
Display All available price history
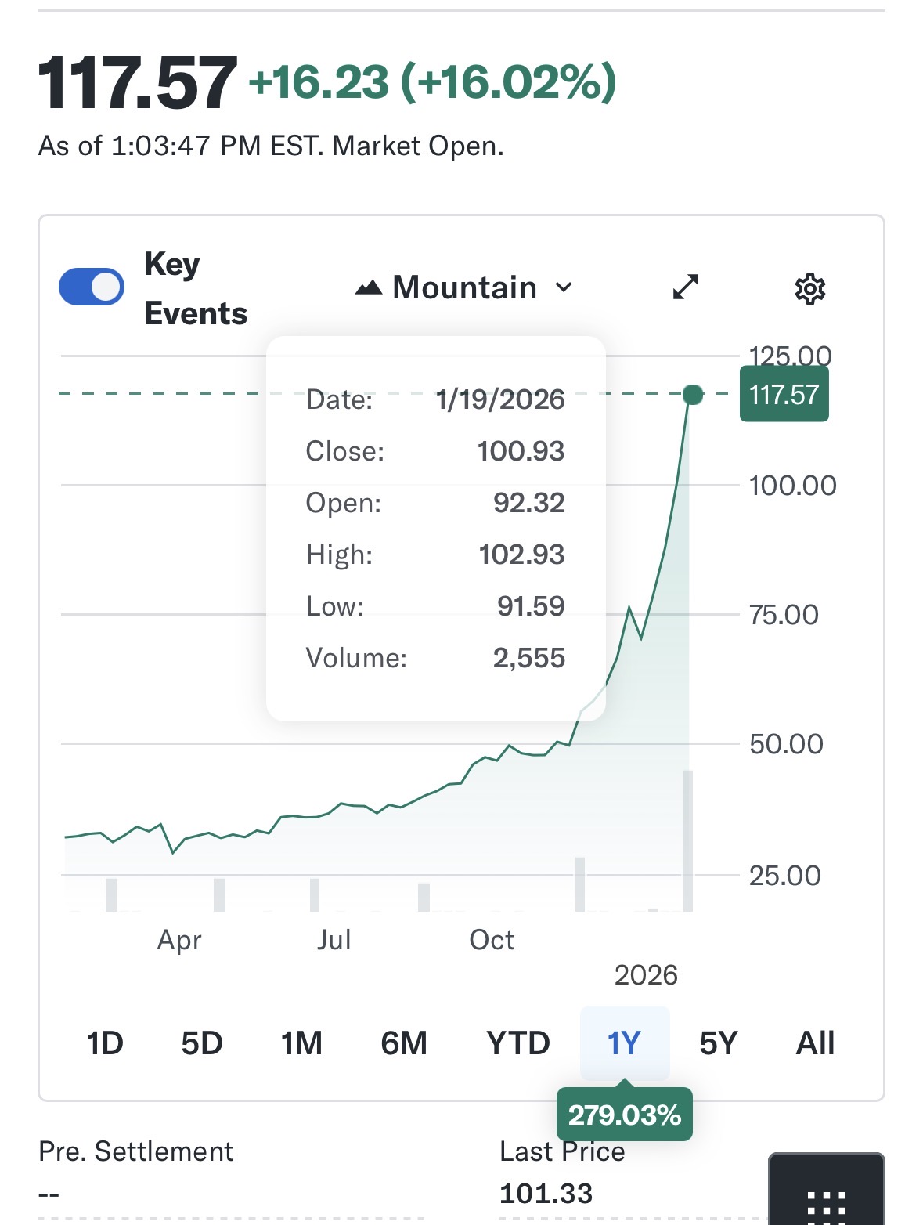coord(815,1043)
